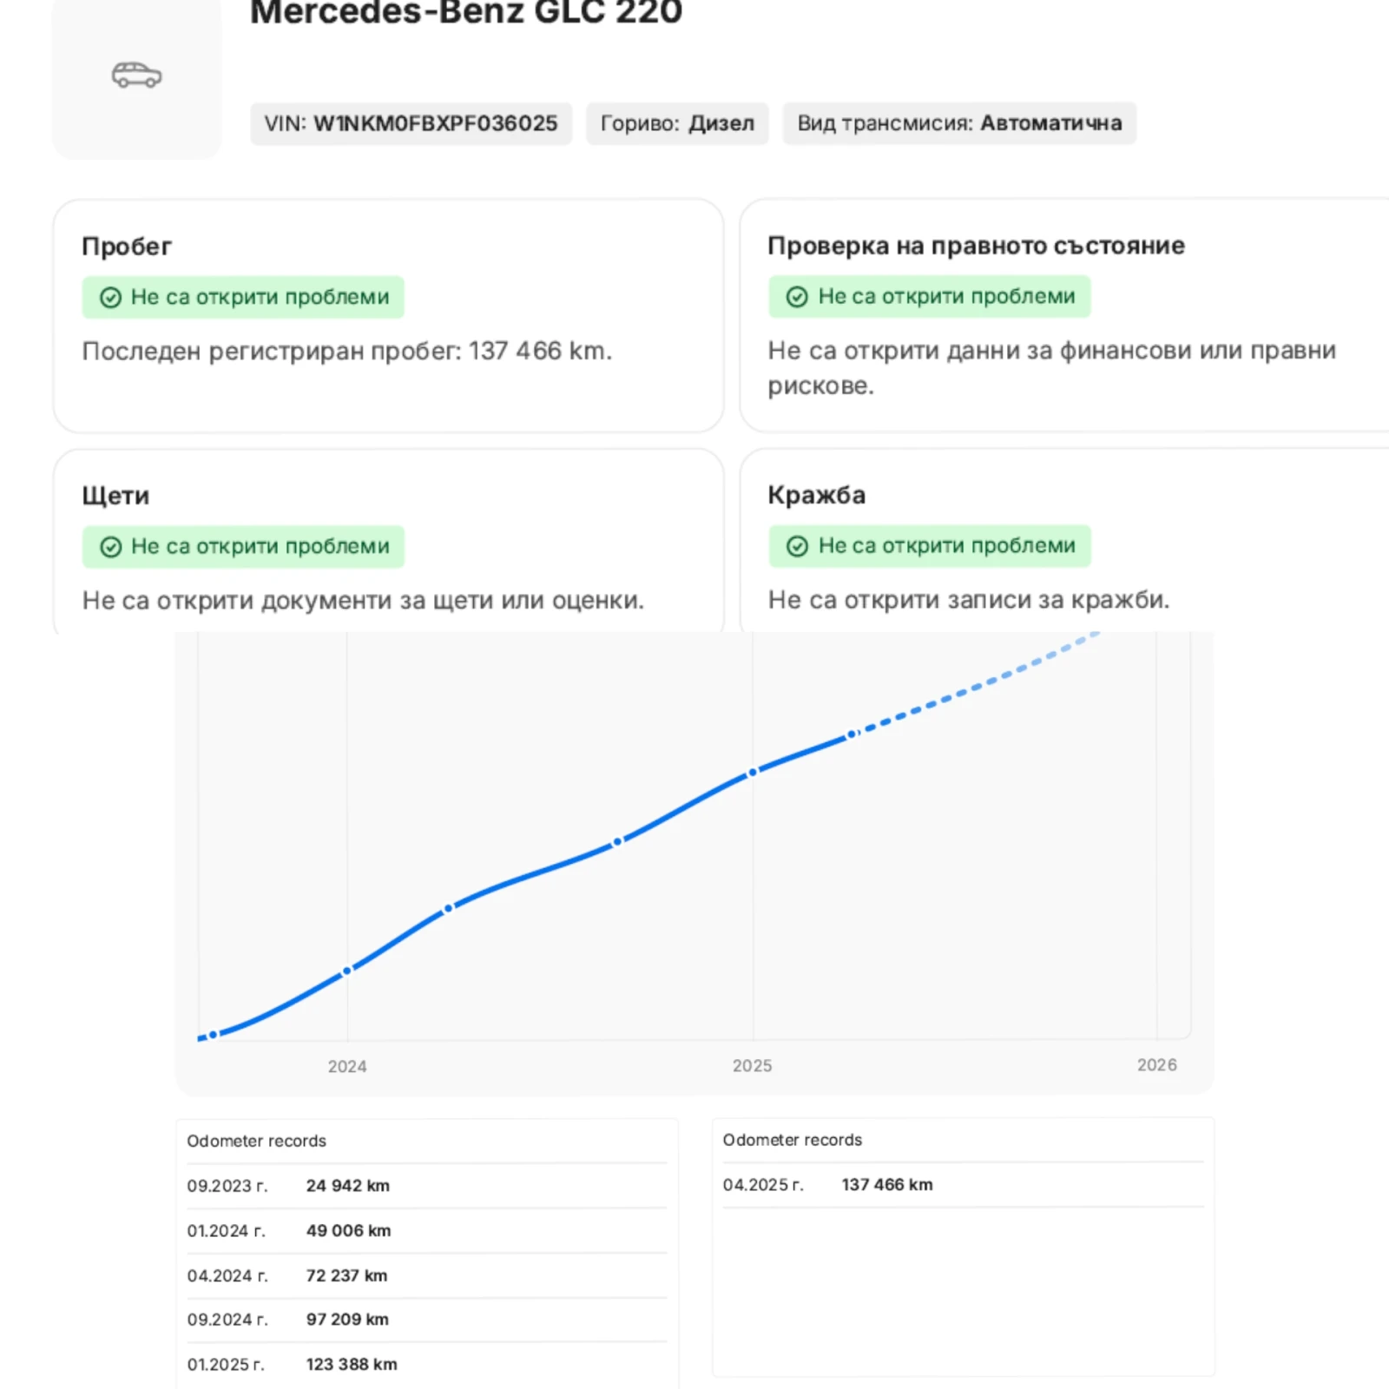Click the check icon under Проверка на правното състояние
This screenshot has width=1389, height=1389.
pos(796,297)
